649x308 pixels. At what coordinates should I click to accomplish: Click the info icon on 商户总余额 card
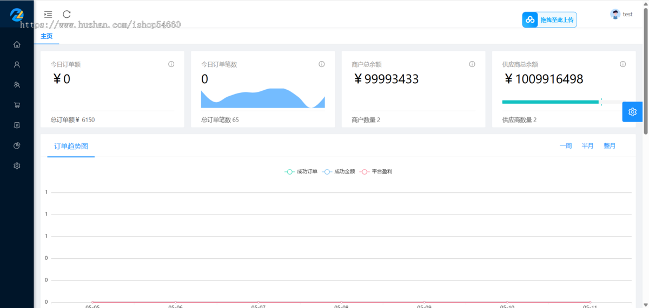click(x=472, y=64)
